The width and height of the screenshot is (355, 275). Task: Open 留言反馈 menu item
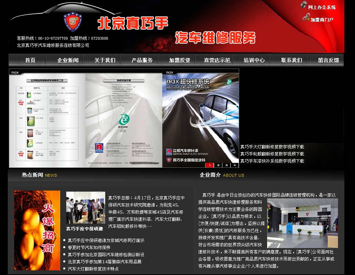(328, 60)
